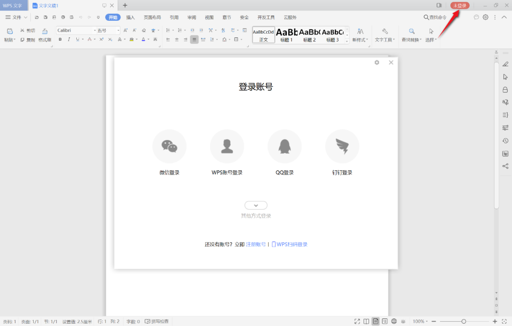512x326 pixels.
Task: Collapse ribbon with up chevron
Action: point(504,18)
